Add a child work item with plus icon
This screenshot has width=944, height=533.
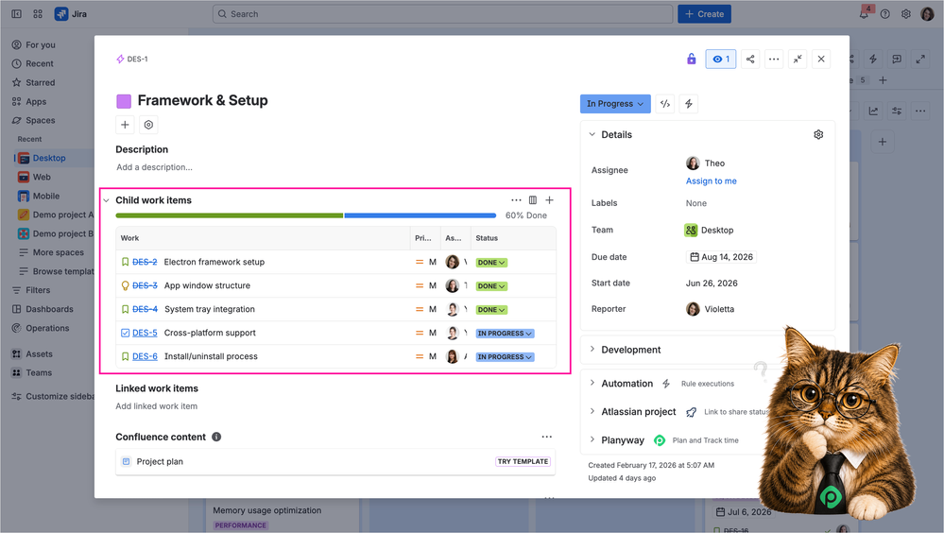coord(549,200)
